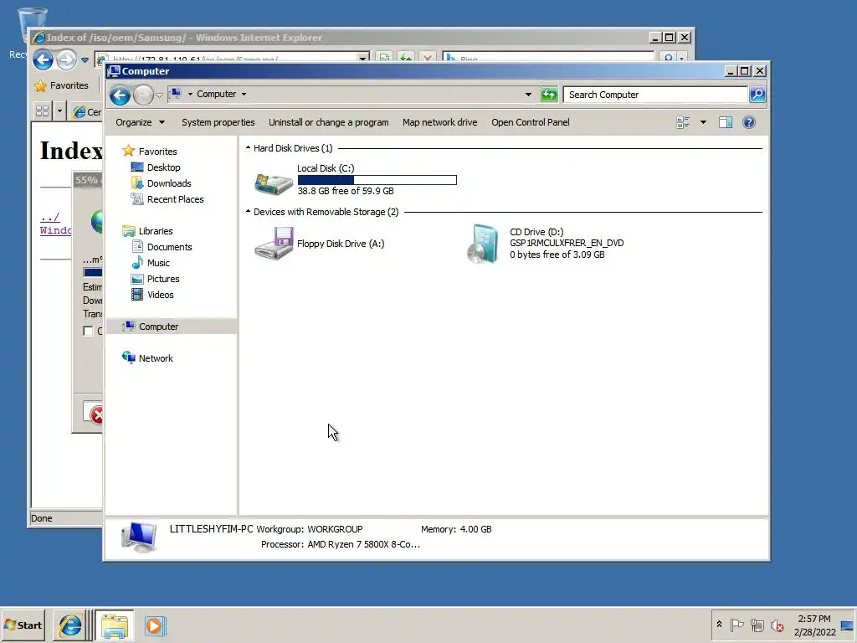Open Pictures library
Screen dimensions: 857x643
tap(163, 278)
